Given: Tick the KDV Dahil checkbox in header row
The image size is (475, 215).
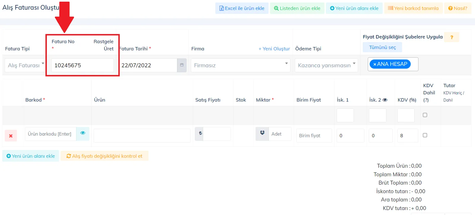Looking at the screenshot, I should click(x=425, y=115).
